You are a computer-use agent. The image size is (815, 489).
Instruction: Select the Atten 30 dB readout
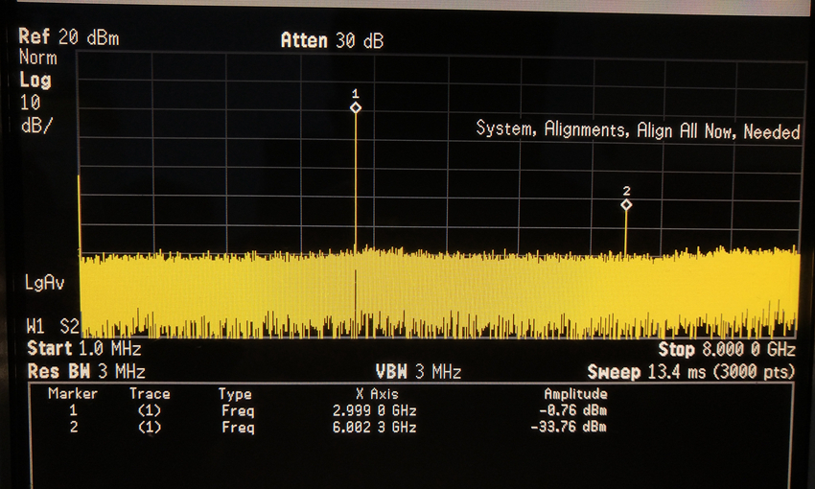pyautogui.click(x=332, y=40)
